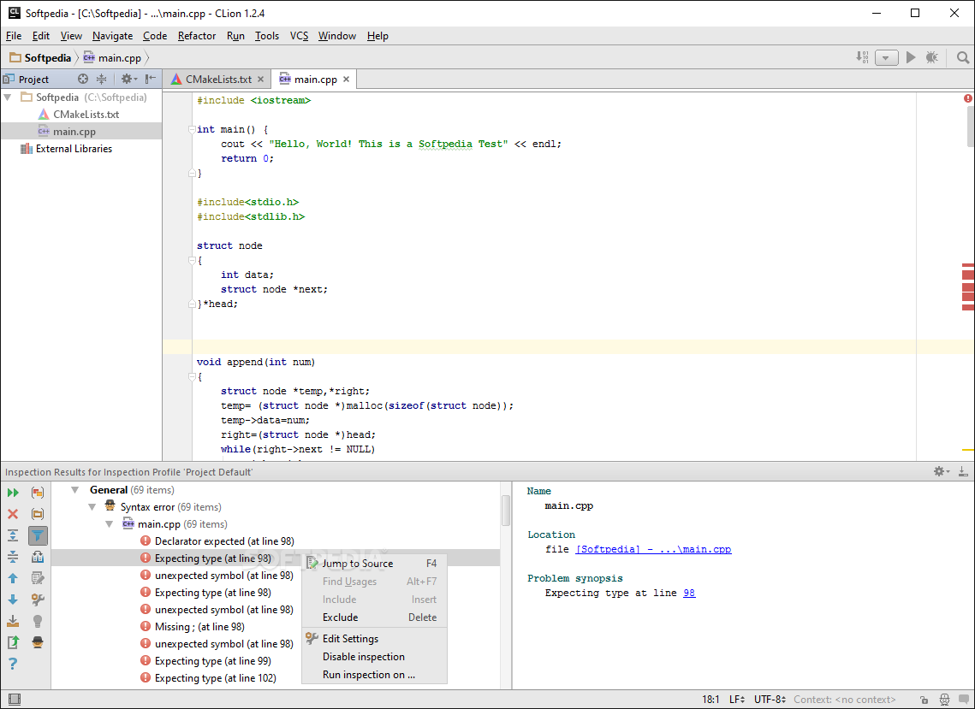Open Project panel gear settings dropdown
This screenshot has height=709, width=975.
[128, 79]
